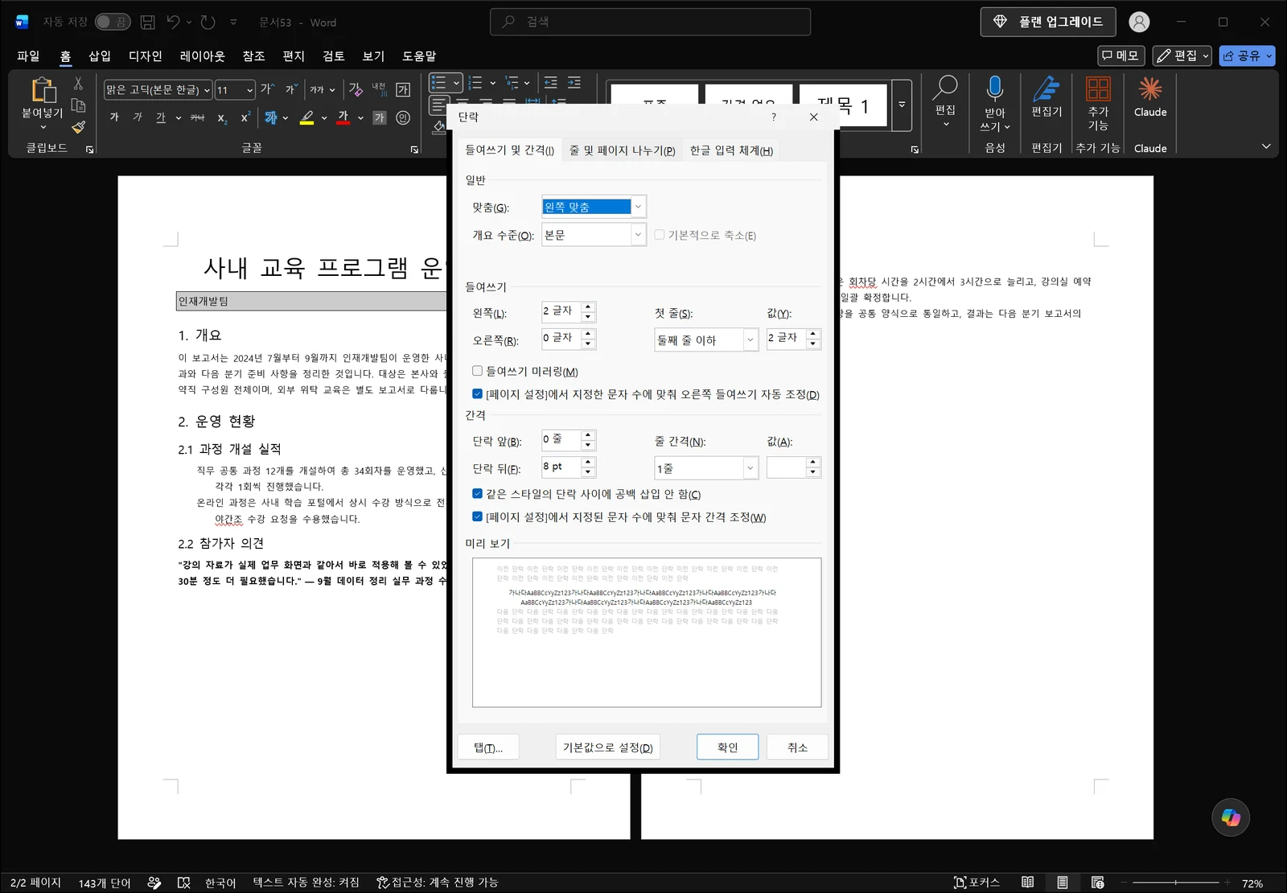Click the Copilot icon near the document corner

coord(1231,817)
